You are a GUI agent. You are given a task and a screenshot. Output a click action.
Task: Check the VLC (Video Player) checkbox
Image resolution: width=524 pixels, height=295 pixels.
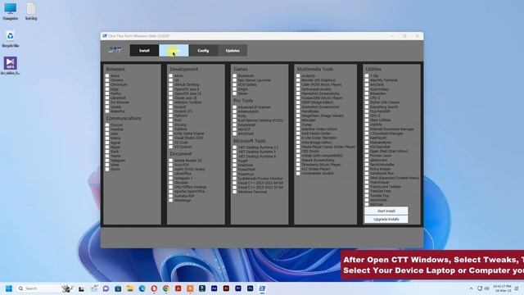point(298,169)
